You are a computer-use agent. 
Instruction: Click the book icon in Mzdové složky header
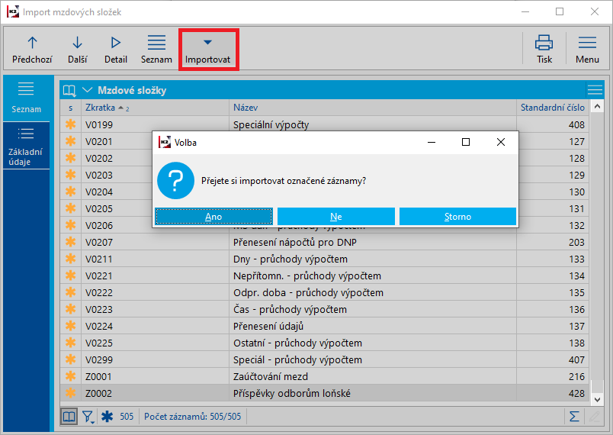[69, 90]
